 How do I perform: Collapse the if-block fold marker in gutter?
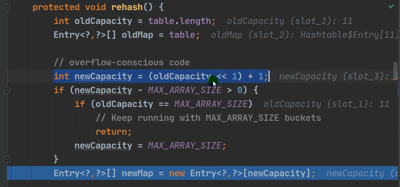[7, 90]
